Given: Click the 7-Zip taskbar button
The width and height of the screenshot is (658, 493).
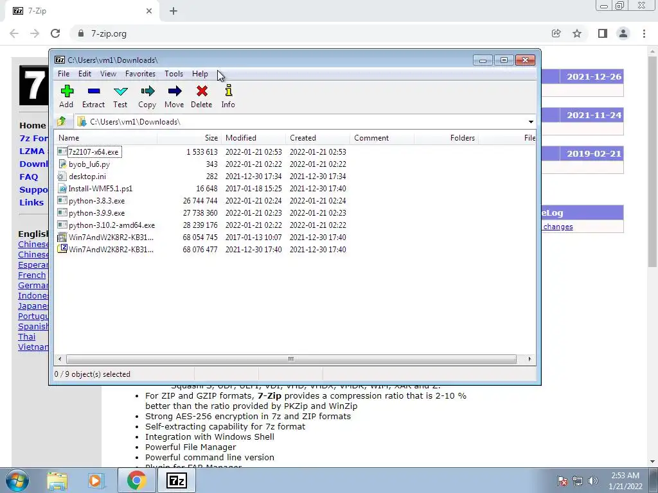Looking at the screenshot, I should click(176, 481).
